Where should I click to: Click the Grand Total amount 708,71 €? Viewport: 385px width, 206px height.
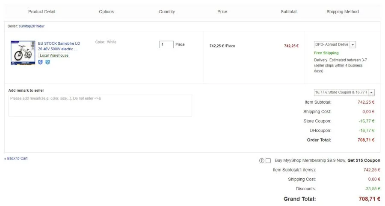click(x=369, y=199)
